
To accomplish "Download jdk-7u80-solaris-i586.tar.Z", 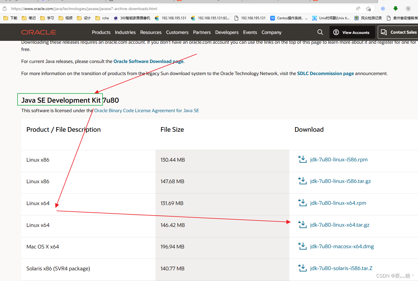I will [x=341, y=268].
